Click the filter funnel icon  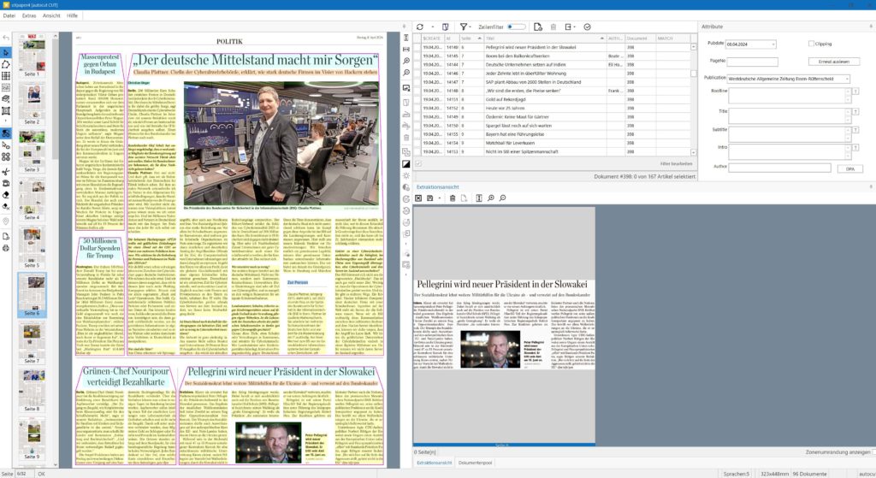click(x=463, y=27)
